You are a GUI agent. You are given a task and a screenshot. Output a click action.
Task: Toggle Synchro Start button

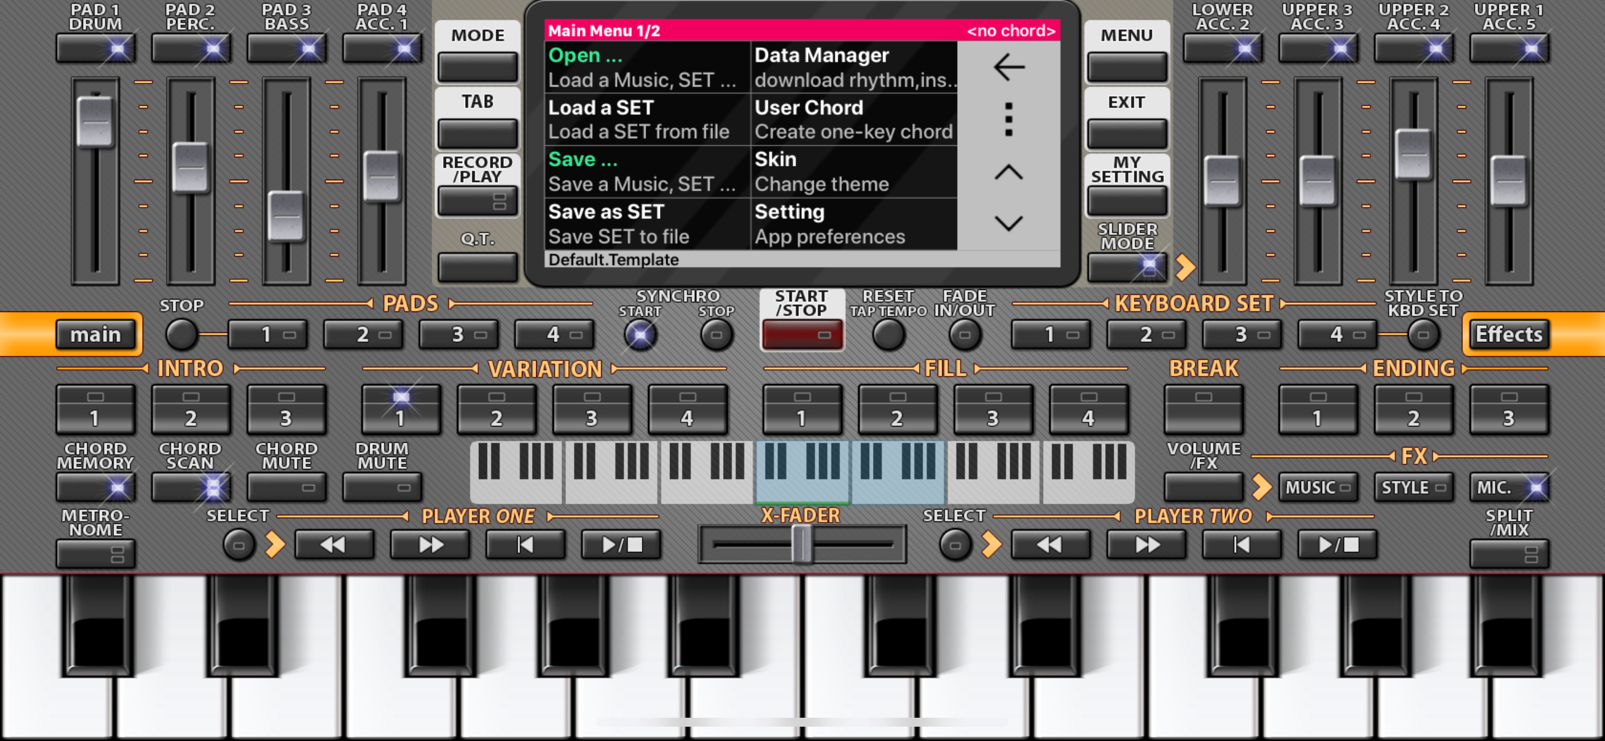click(640, 334)
